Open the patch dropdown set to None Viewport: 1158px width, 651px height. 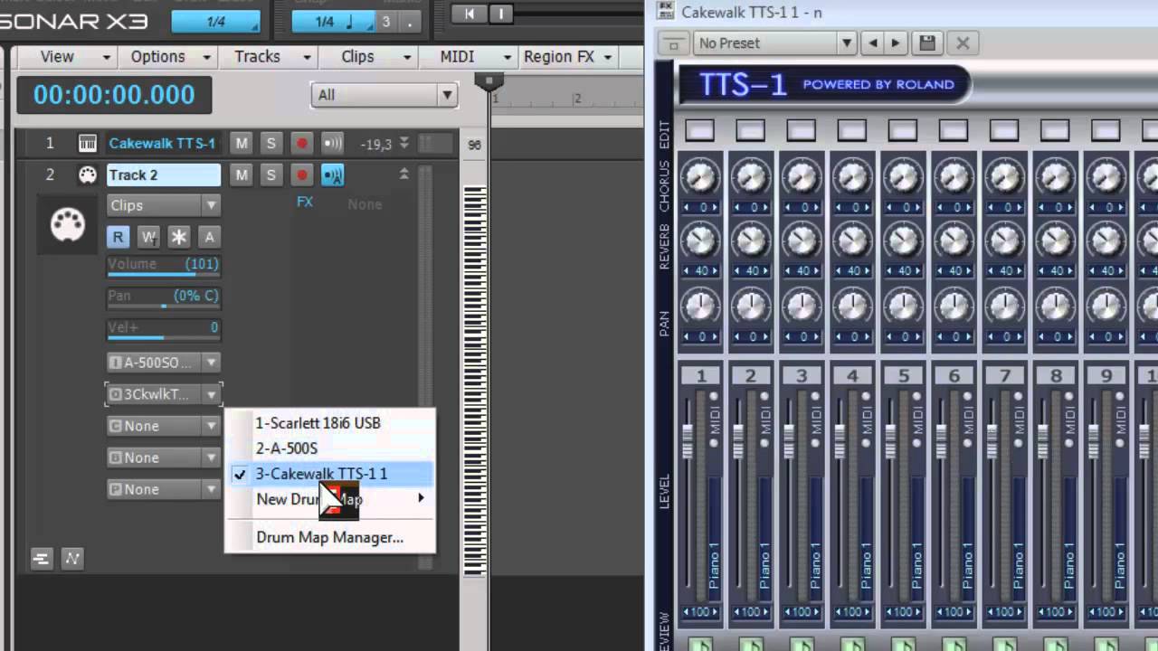coord(164,489)
